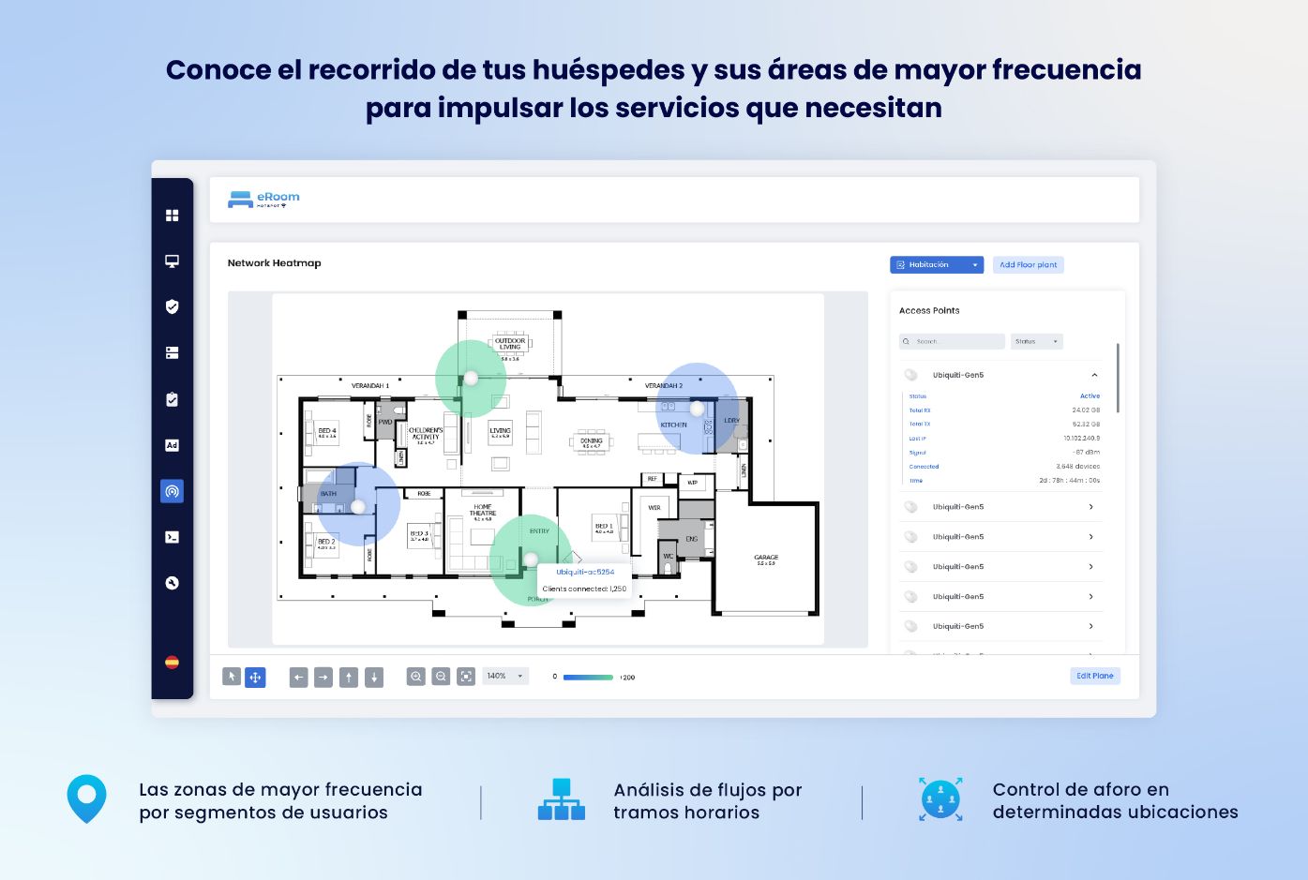This screenshot has height=880, width=1308.
Task: Select the access point marker at the Entry
Action: tap(531, 559)
